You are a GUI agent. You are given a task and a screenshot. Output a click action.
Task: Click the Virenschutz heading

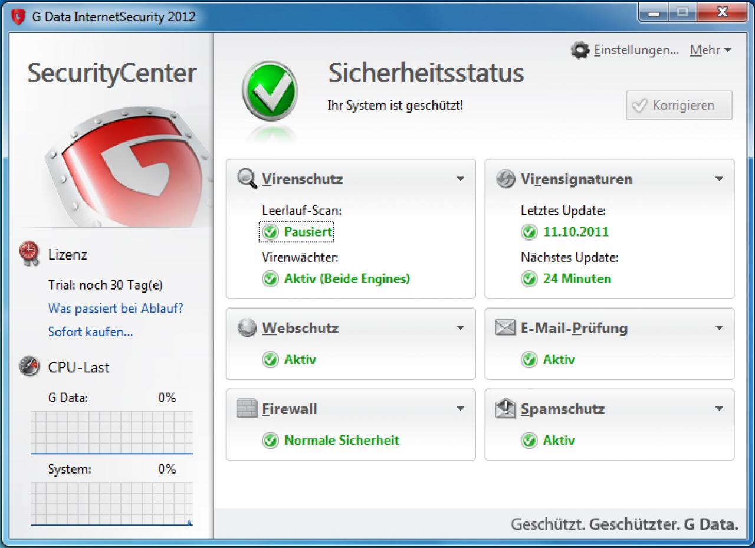pyautogui.click(x=303, y=179)
